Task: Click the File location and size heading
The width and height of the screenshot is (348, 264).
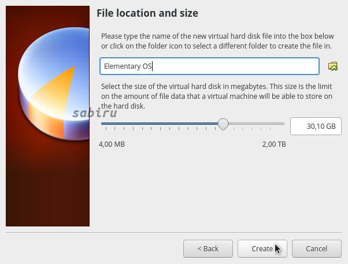Action: pos(147,13)
